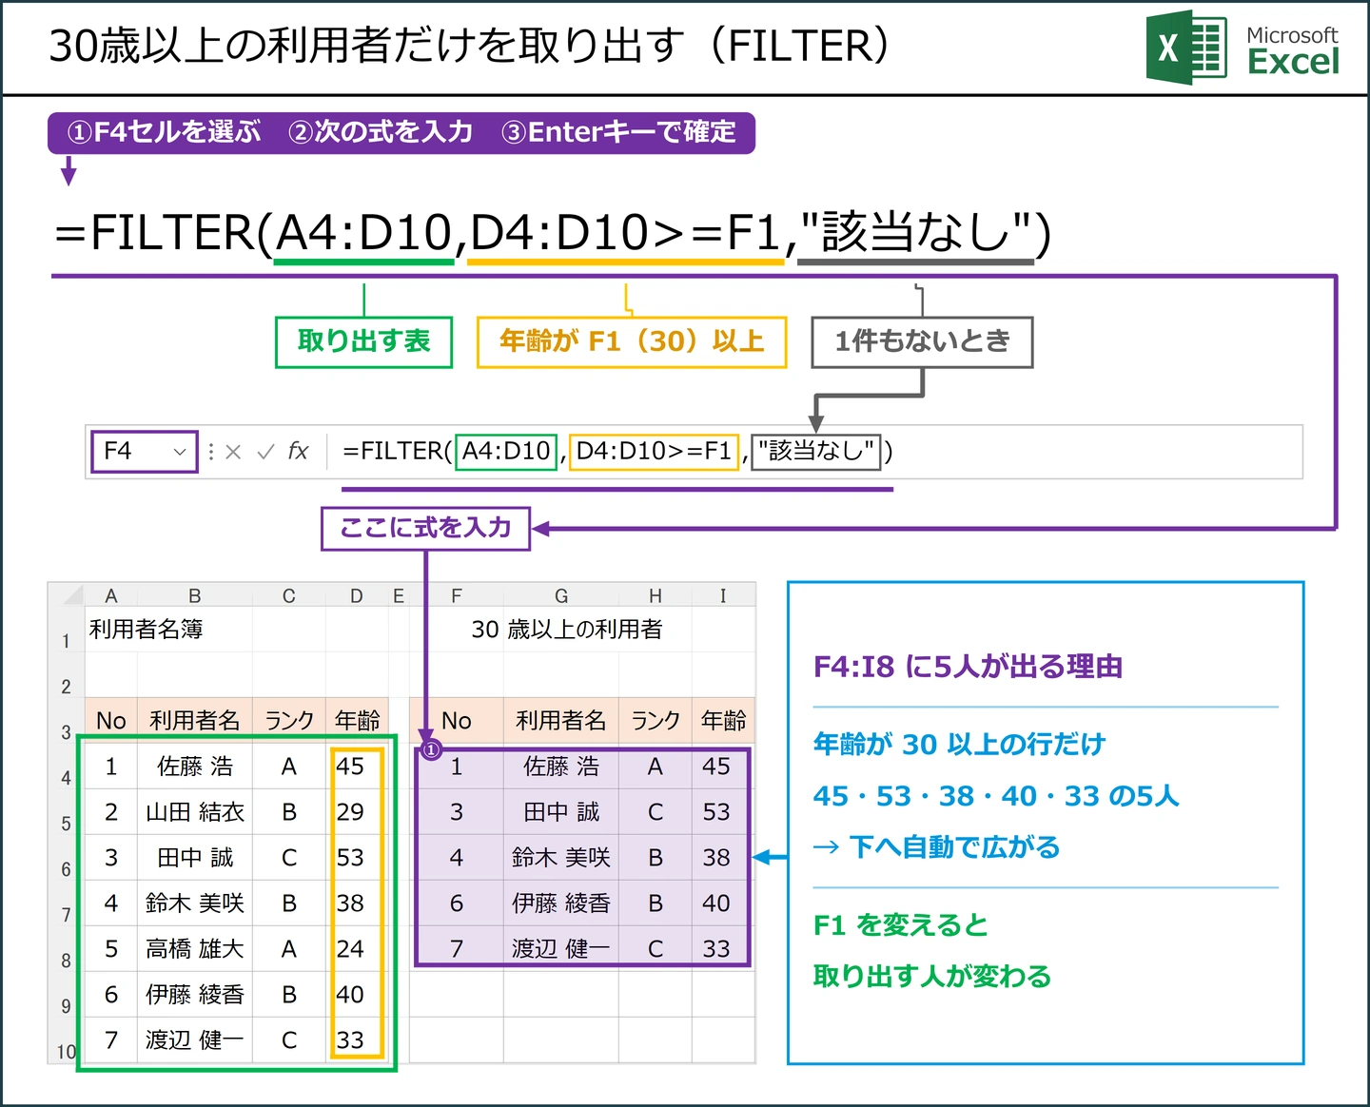Viewport: 1370px width, 1107px height.
Task: Click the Name Box showing F4
Action: 144,452
